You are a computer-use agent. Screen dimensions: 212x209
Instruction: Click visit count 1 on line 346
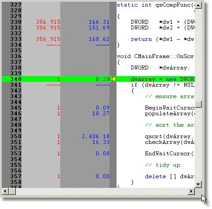(x=58, y=114)
